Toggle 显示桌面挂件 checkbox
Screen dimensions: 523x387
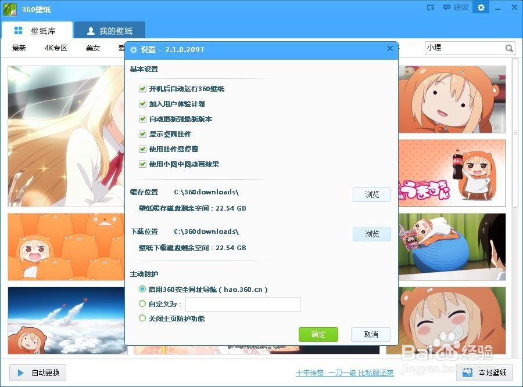142,134
